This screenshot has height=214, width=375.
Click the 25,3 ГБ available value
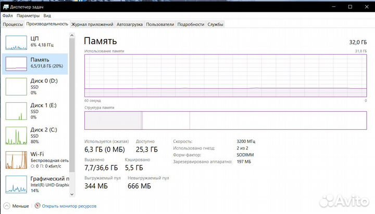(x=147, y=150)
